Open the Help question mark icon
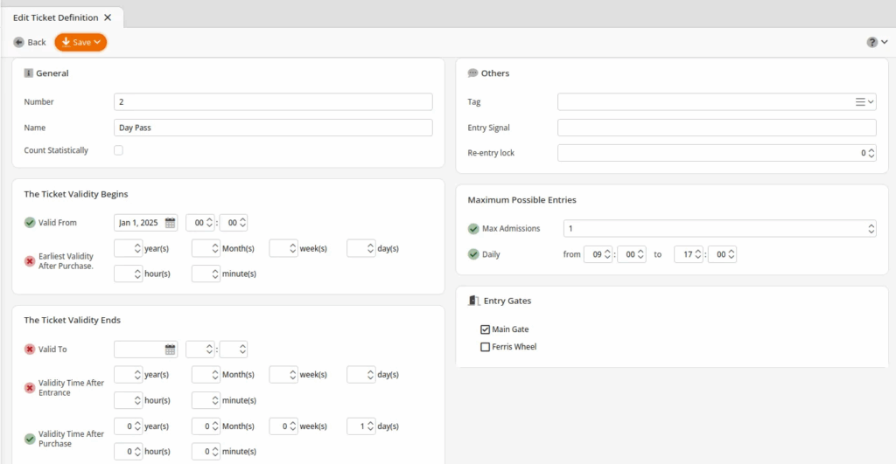Image resolution: width=896 pixels, height=464 pixels. click(x=871, y=42)
